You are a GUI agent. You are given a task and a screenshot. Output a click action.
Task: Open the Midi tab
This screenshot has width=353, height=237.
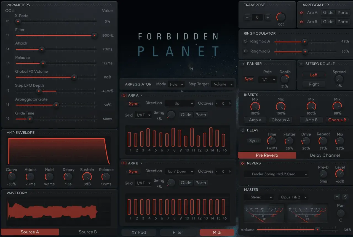(x=217, y=232)
